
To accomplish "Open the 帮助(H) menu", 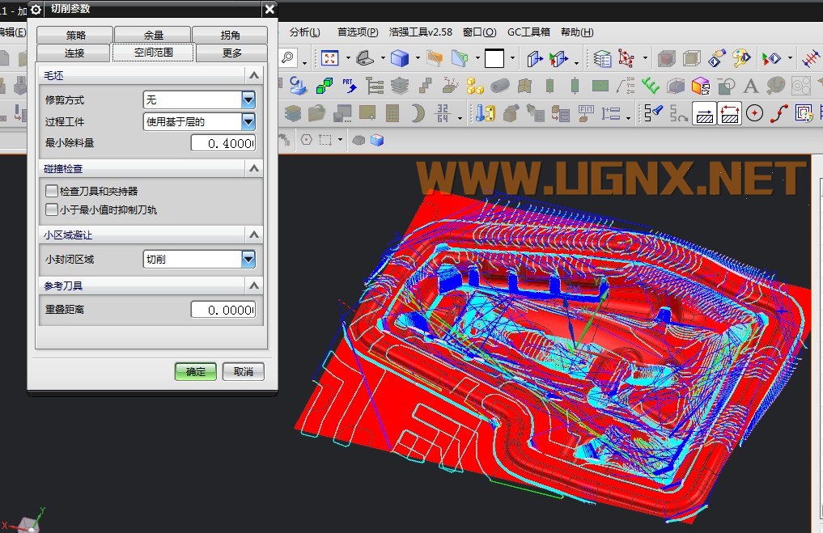I will (577, 32).
